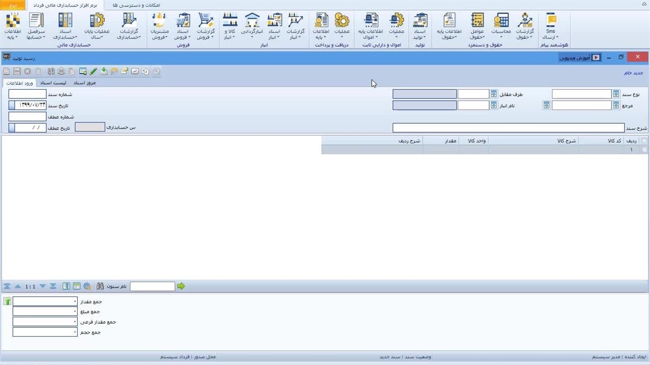Click into the شرح سند text field
This screenshot has width=650, height=365.
[508, 128]
